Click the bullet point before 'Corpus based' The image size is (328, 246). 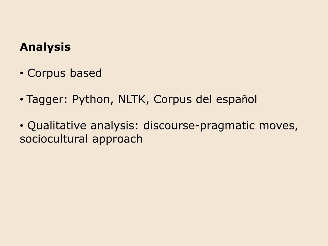coord(21,74)
